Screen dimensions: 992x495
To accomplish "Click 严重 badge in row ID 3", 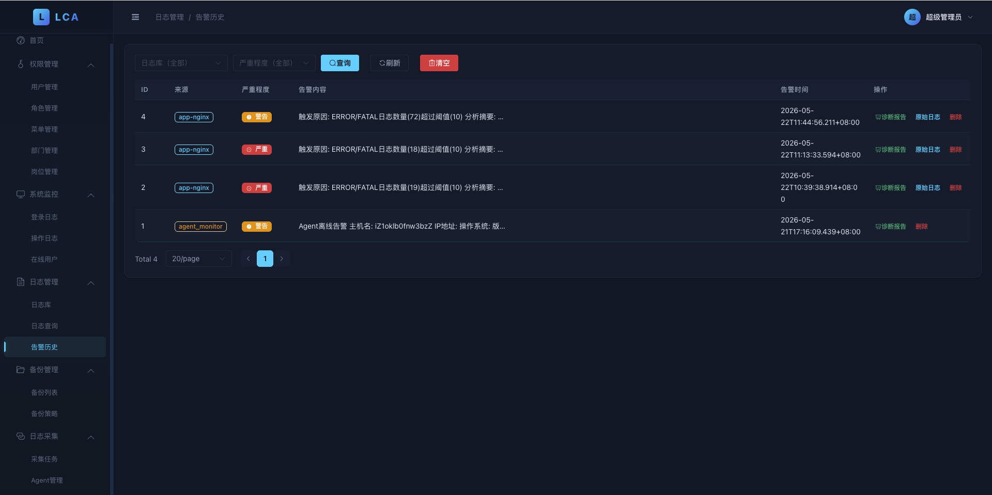I will (257, 150).
